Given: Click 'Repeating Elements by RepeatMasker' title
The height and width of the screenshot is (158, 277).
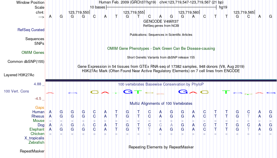Looking at the screenshot, I should point(161,147).
